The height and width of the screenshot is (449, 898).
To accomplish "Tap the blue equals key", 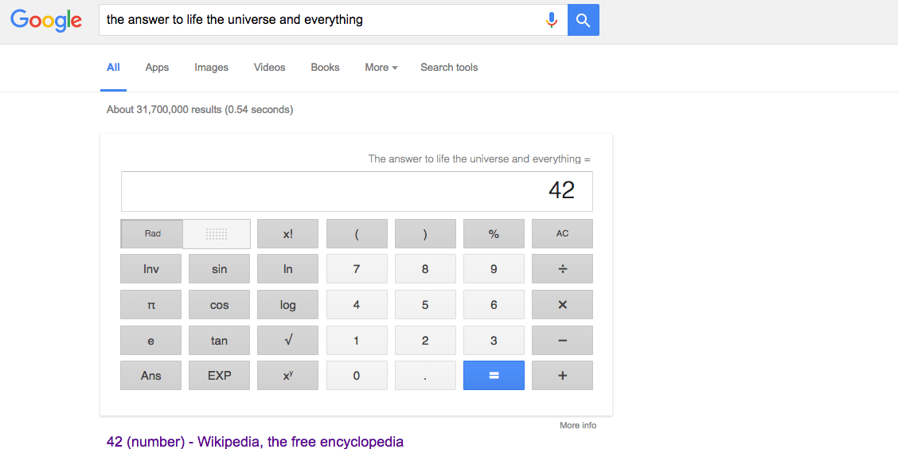I will tap(494, 376).
